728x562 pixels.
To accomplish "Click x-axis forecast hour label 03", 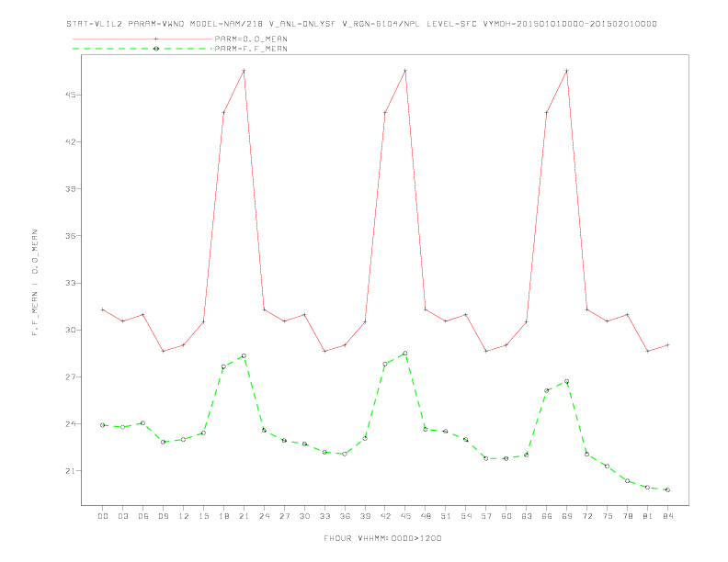I will (x=123, y=516).
